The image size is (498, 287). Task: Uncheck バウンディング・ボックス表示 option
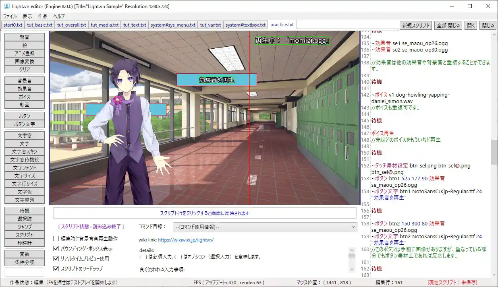[56, 249]
